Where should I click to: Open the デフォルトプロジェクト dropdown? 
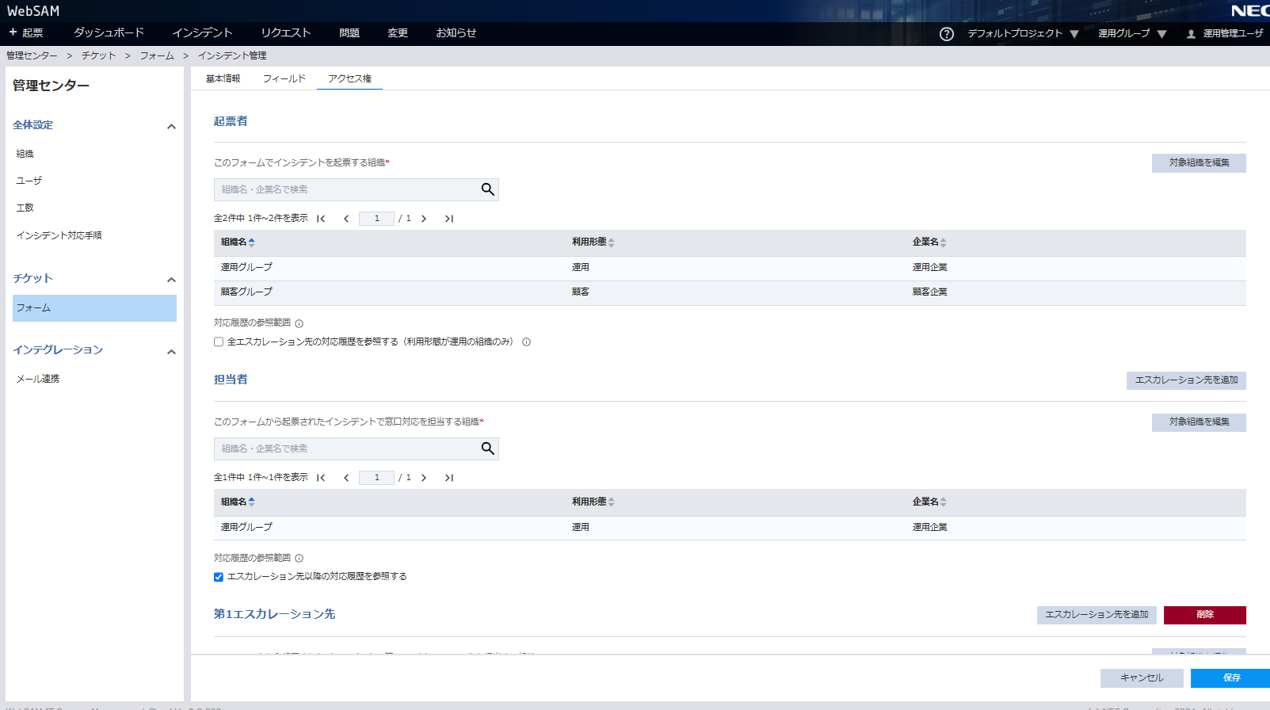tap(1022, 33)
